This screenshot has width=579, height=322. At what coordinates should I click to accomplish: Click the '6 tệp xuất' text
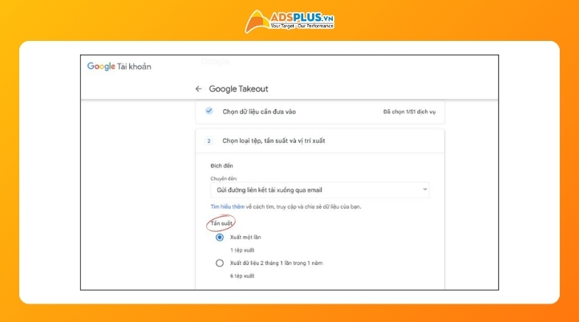tap(242, 275)
